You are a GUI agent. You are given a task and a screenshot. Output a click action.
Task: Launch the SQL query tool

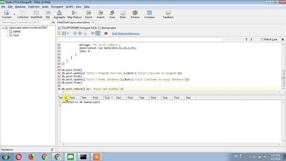pos(48,14)
